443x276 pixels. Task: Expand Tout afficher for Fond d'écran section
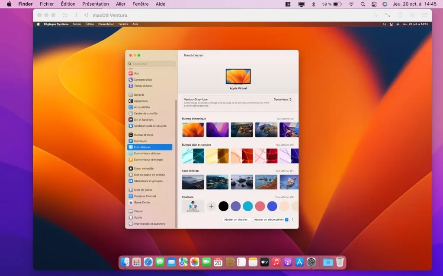pos(285,171)
